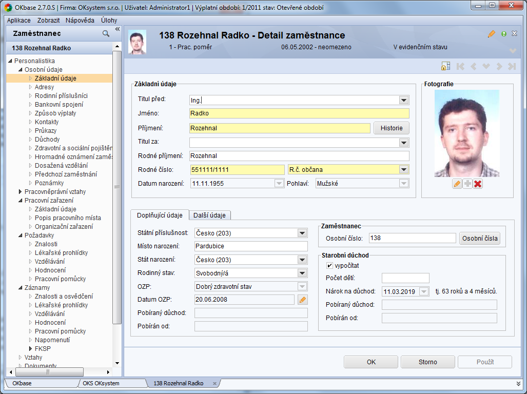Open the Nápověda menu
Image resolution: width=527 pixels, height=394 pixels.
(80, 20)
